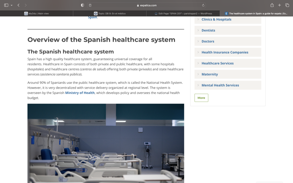Show the tab overview icon
293x183 pixels.
pyautogui.click(x=287, y=5)
